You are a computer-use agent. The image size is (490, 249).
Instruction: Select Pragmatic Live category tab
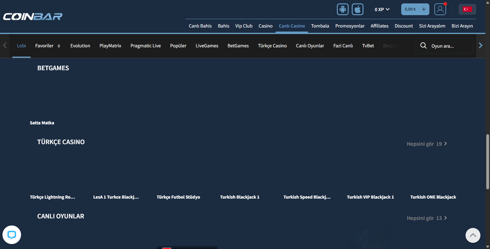click(x=145, y=46)
